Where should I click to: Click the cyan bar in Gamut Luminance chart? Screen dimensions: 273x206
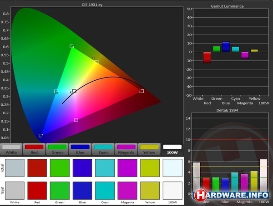pos(235,49)
